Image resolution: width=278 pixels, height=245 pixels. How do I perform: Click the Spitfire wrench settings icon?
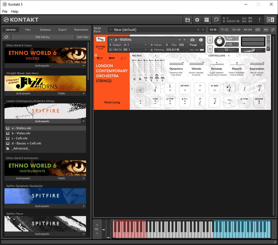(112, 58)
